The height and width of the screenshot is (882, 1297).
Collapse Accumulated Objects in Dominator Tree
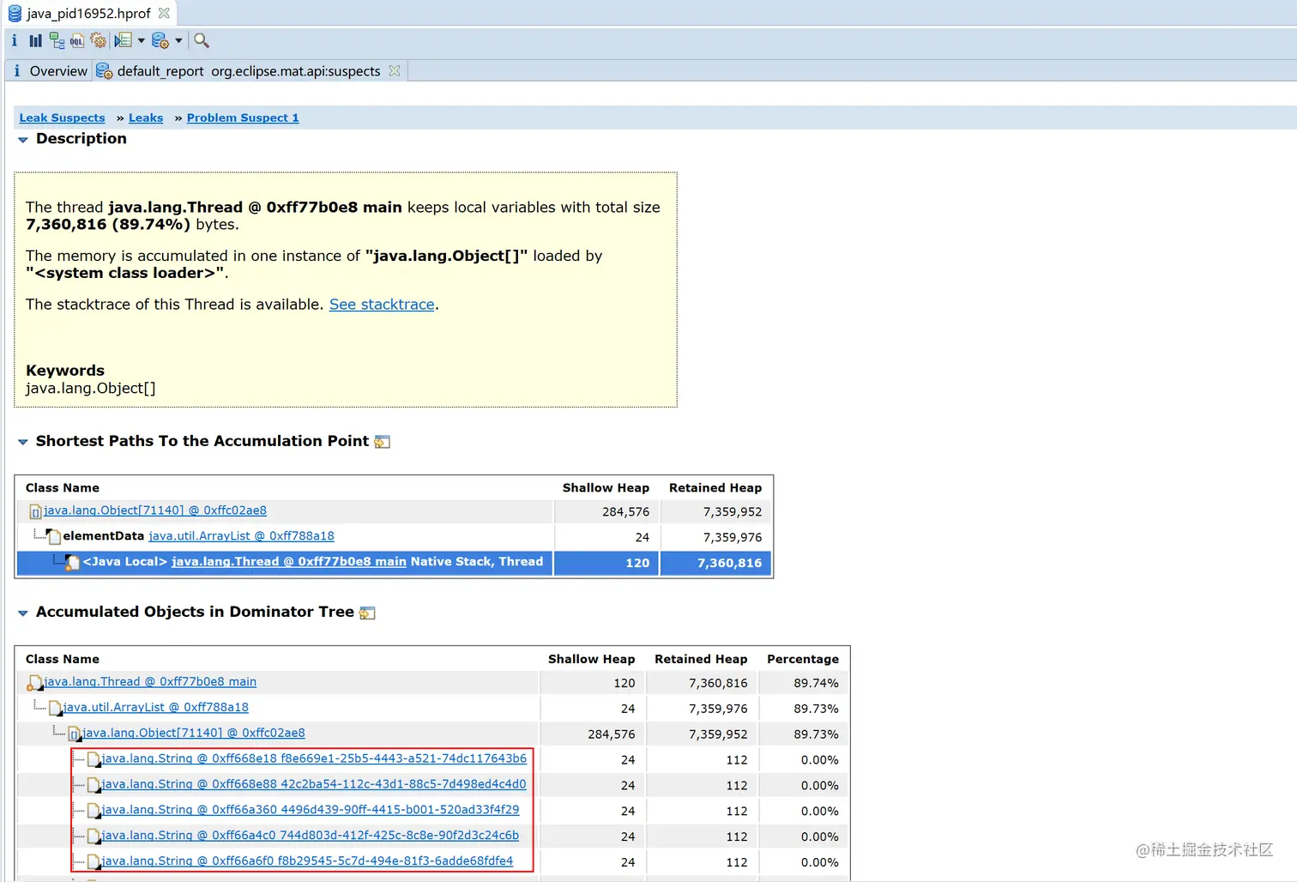pos(23,613)
